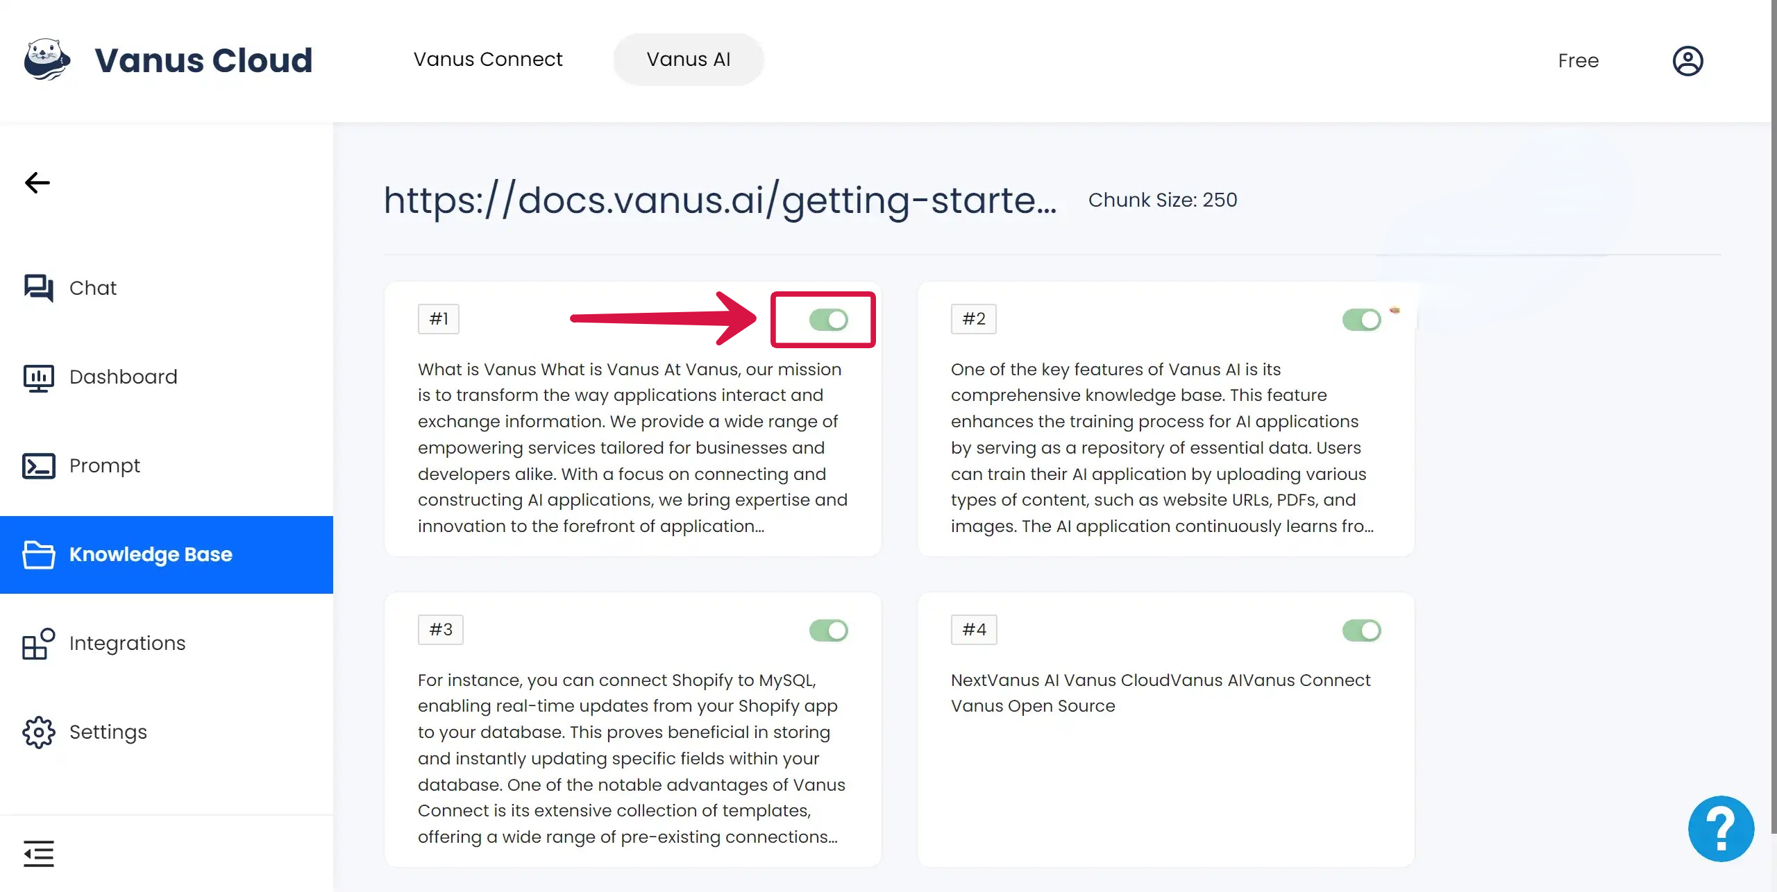Toggle chunk #1 enabled state
The image size is (1777, 892).
(x=829, y=320)
